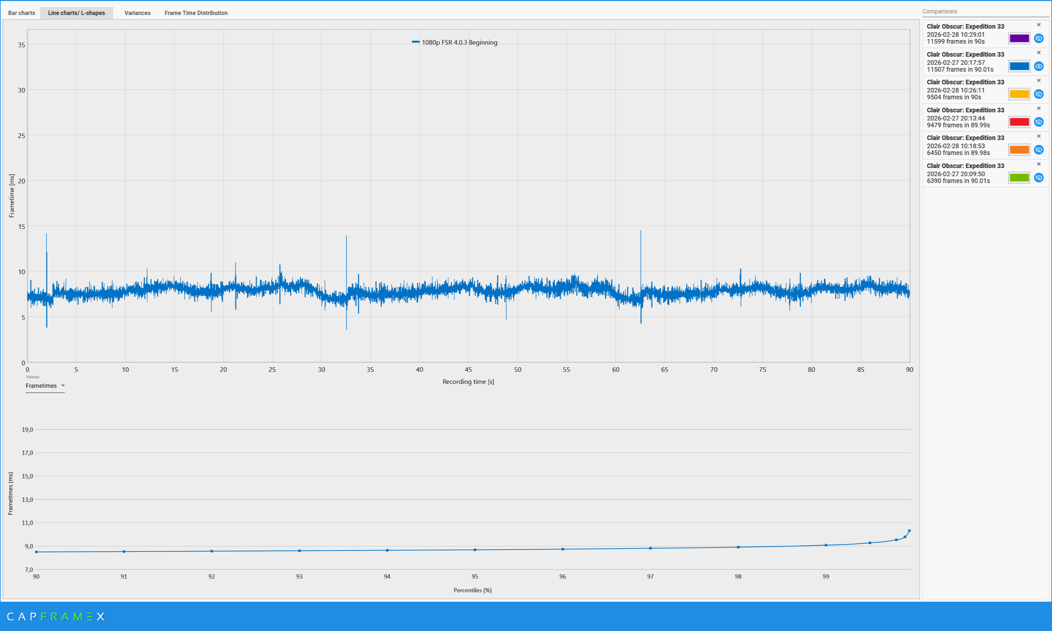
Task: Switch to the Variances tab
Action: coord(137,13)
